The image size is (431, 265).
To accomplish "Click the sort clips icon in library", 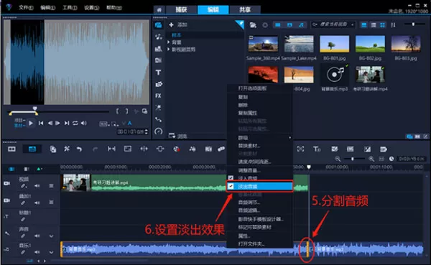I will pyautogui.click(x=394, y=25).
